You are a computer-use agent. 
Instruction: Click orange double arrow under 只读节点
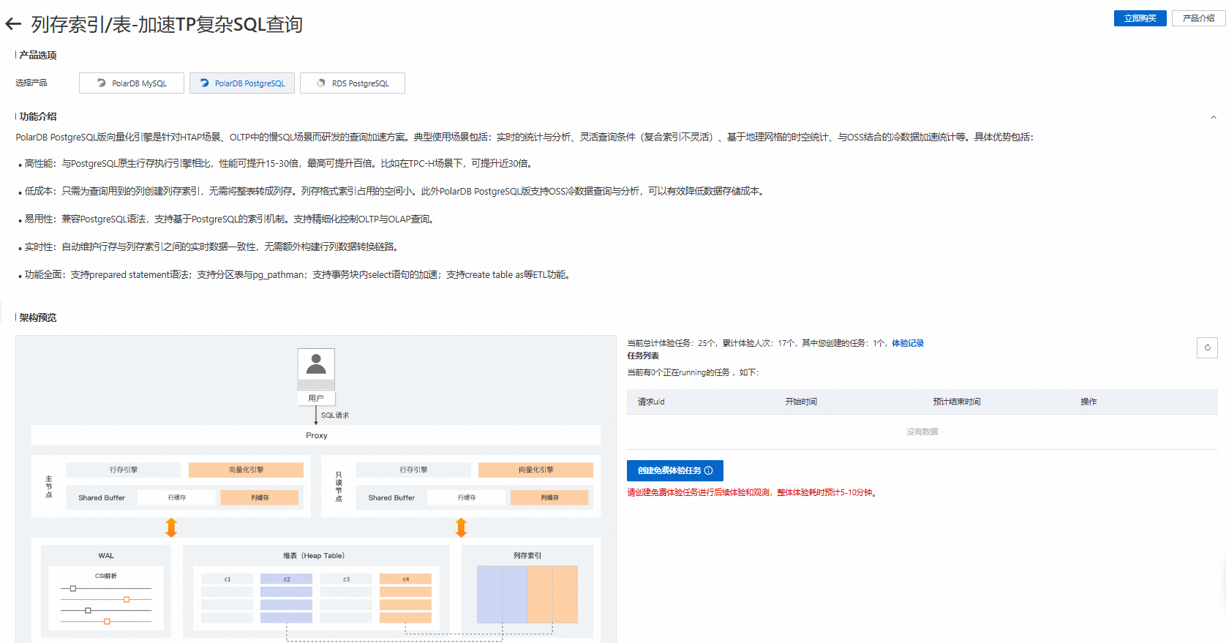(x=461, y=527)
